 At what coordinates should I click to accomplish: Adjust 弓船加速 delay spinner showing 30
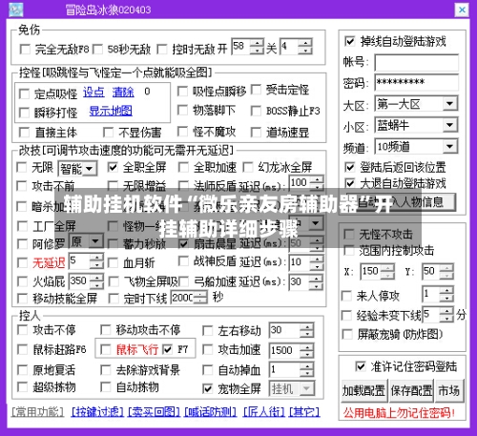317,281
